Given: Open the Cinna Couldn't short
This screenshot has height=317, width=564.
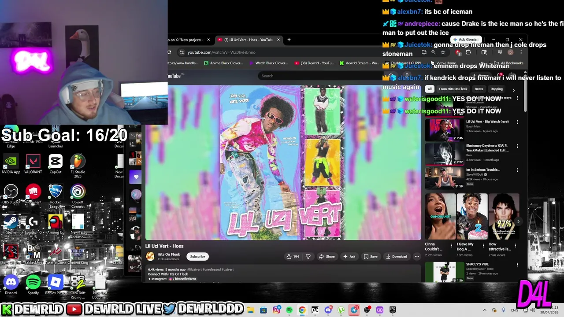Looking at the screenshot, I should tap(440, 217).
